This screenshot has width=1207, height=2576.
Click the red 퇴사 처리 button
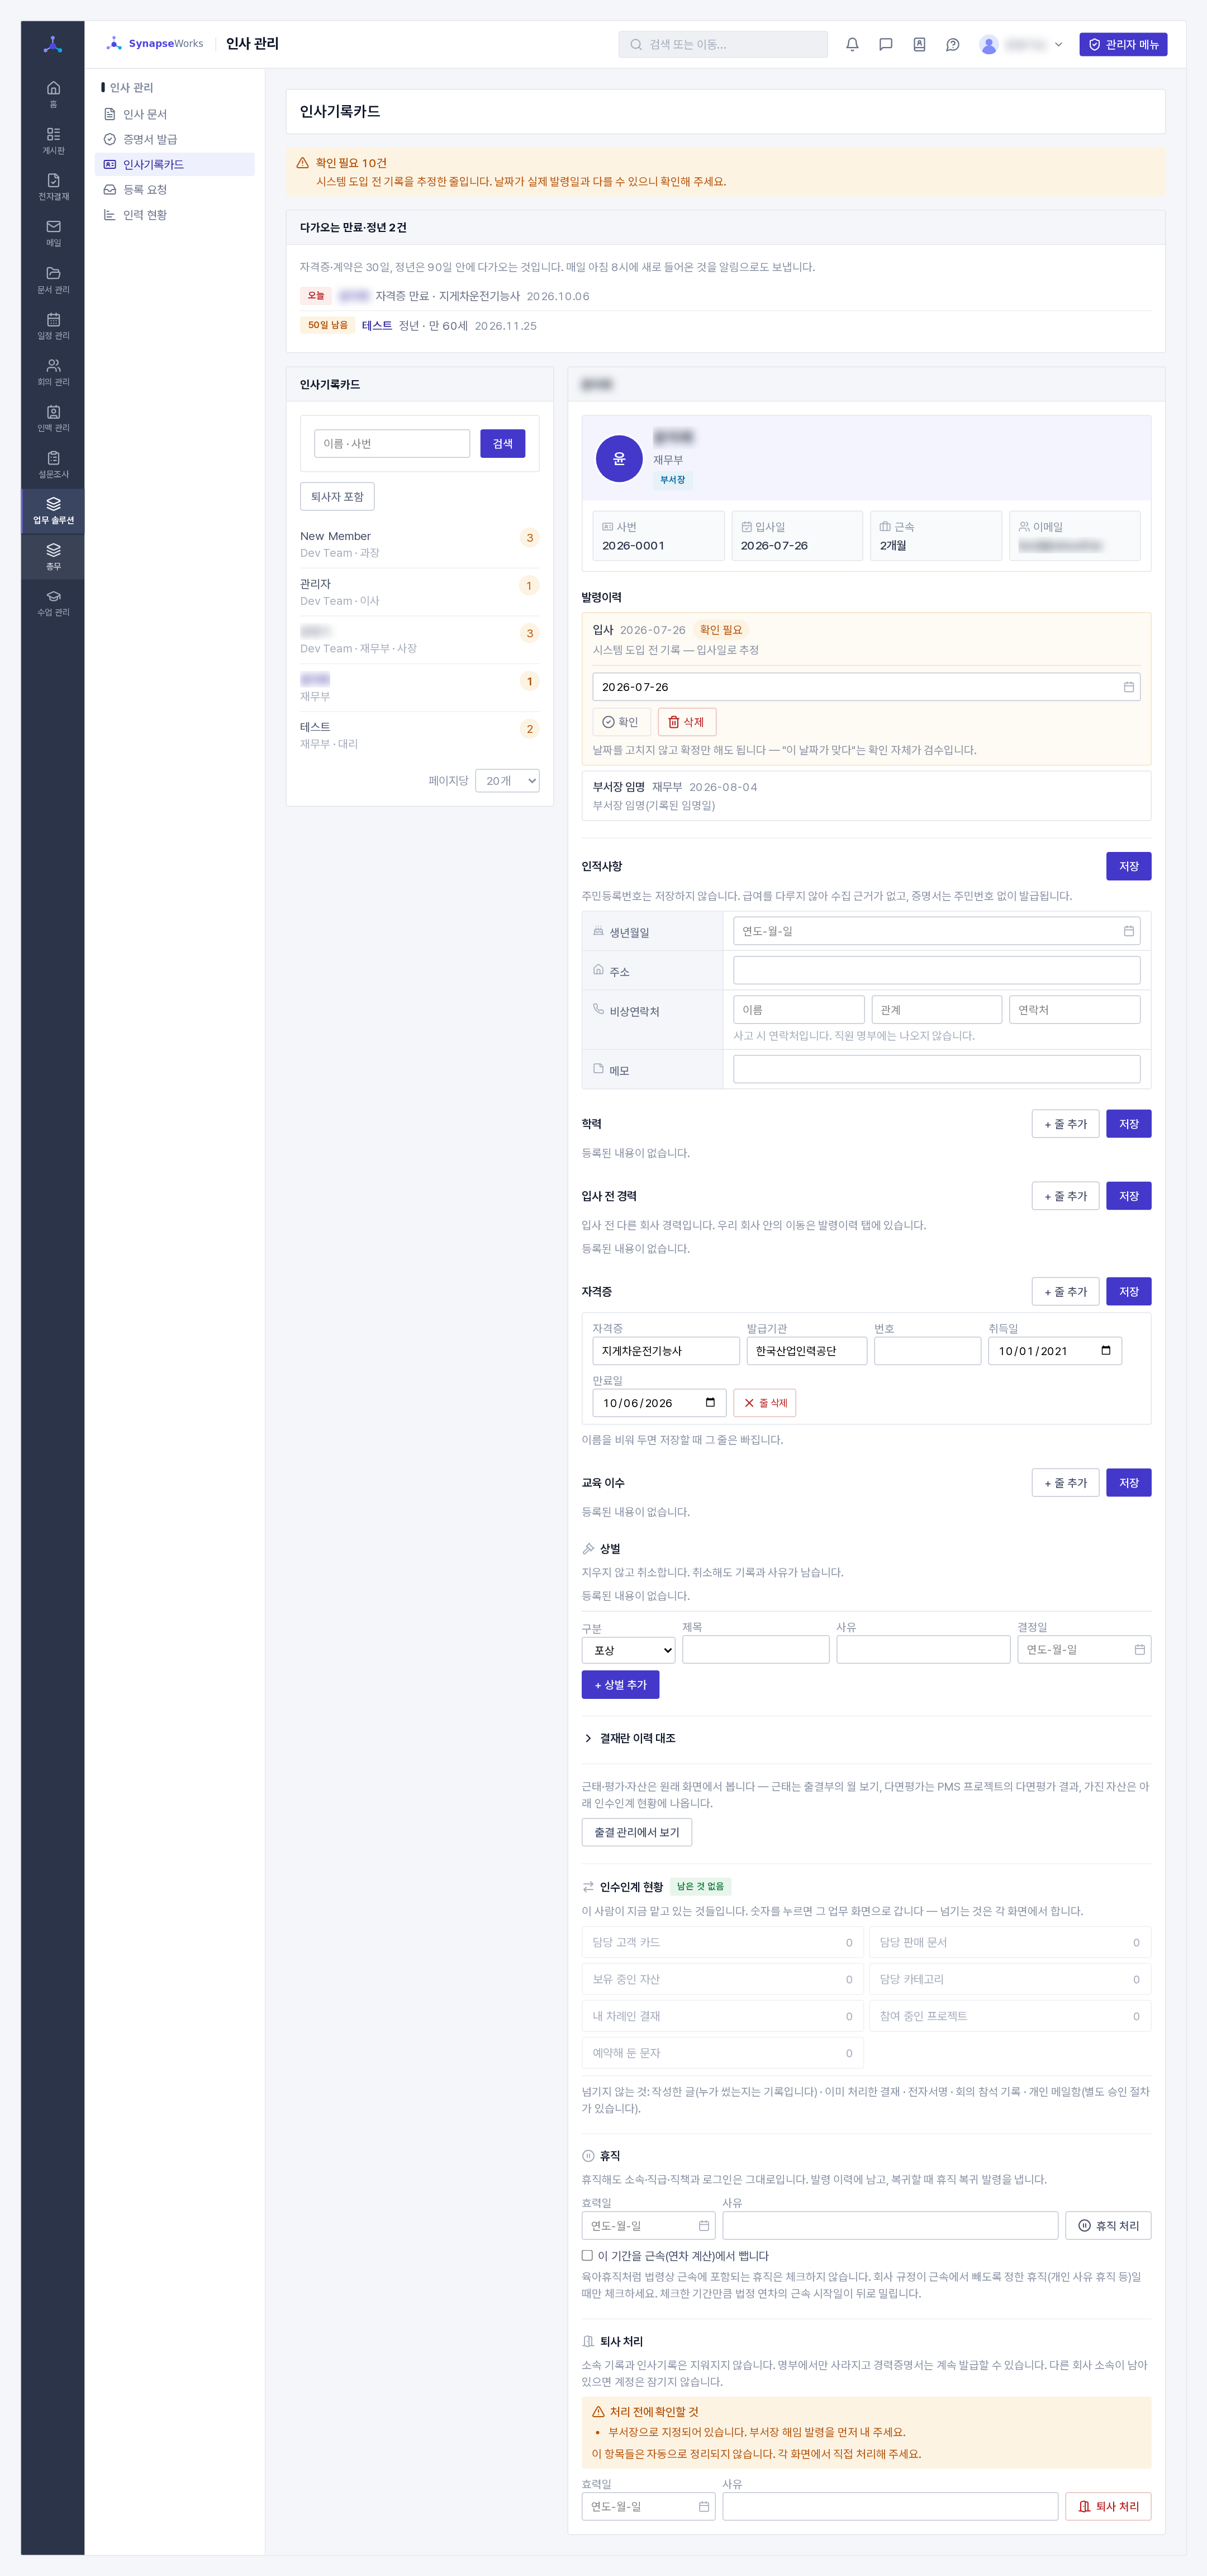click(1108, 2505)
